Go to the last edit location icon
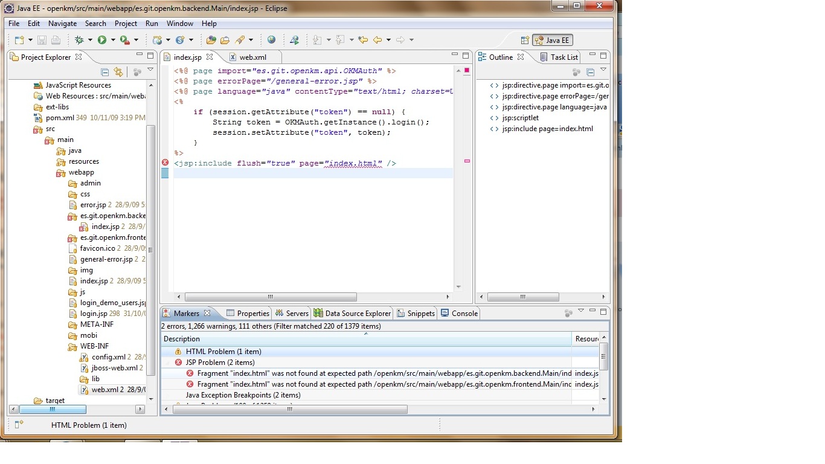The width and height of the screenshot is (825, 464). click(362, 40)
